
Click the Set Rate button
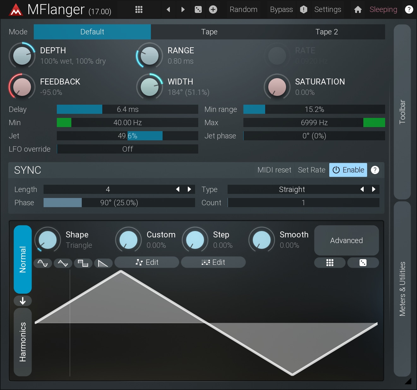(312, 170)
